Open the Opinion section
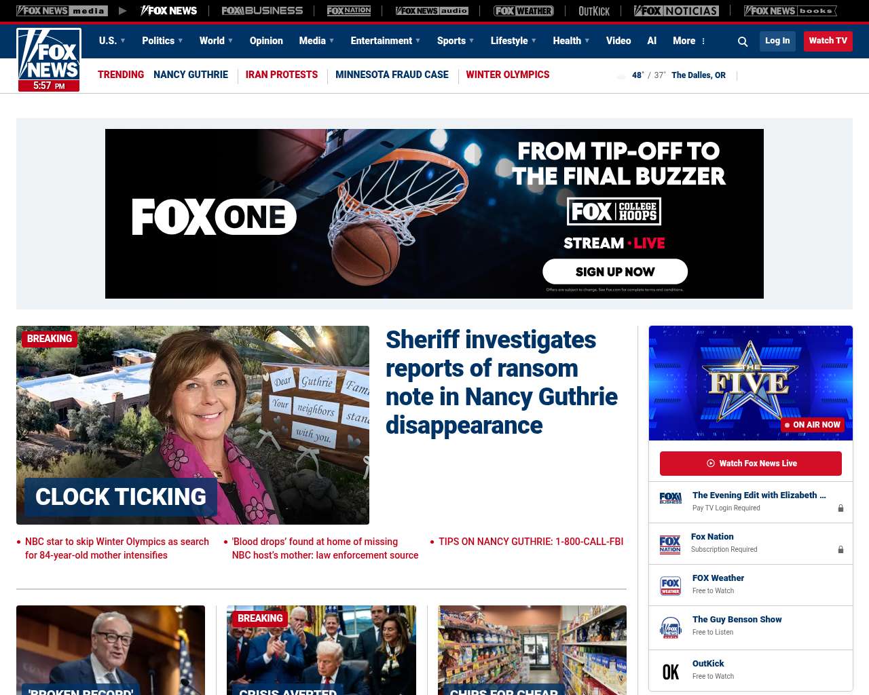This screenshot has width=869, height=695. [266, 41]
